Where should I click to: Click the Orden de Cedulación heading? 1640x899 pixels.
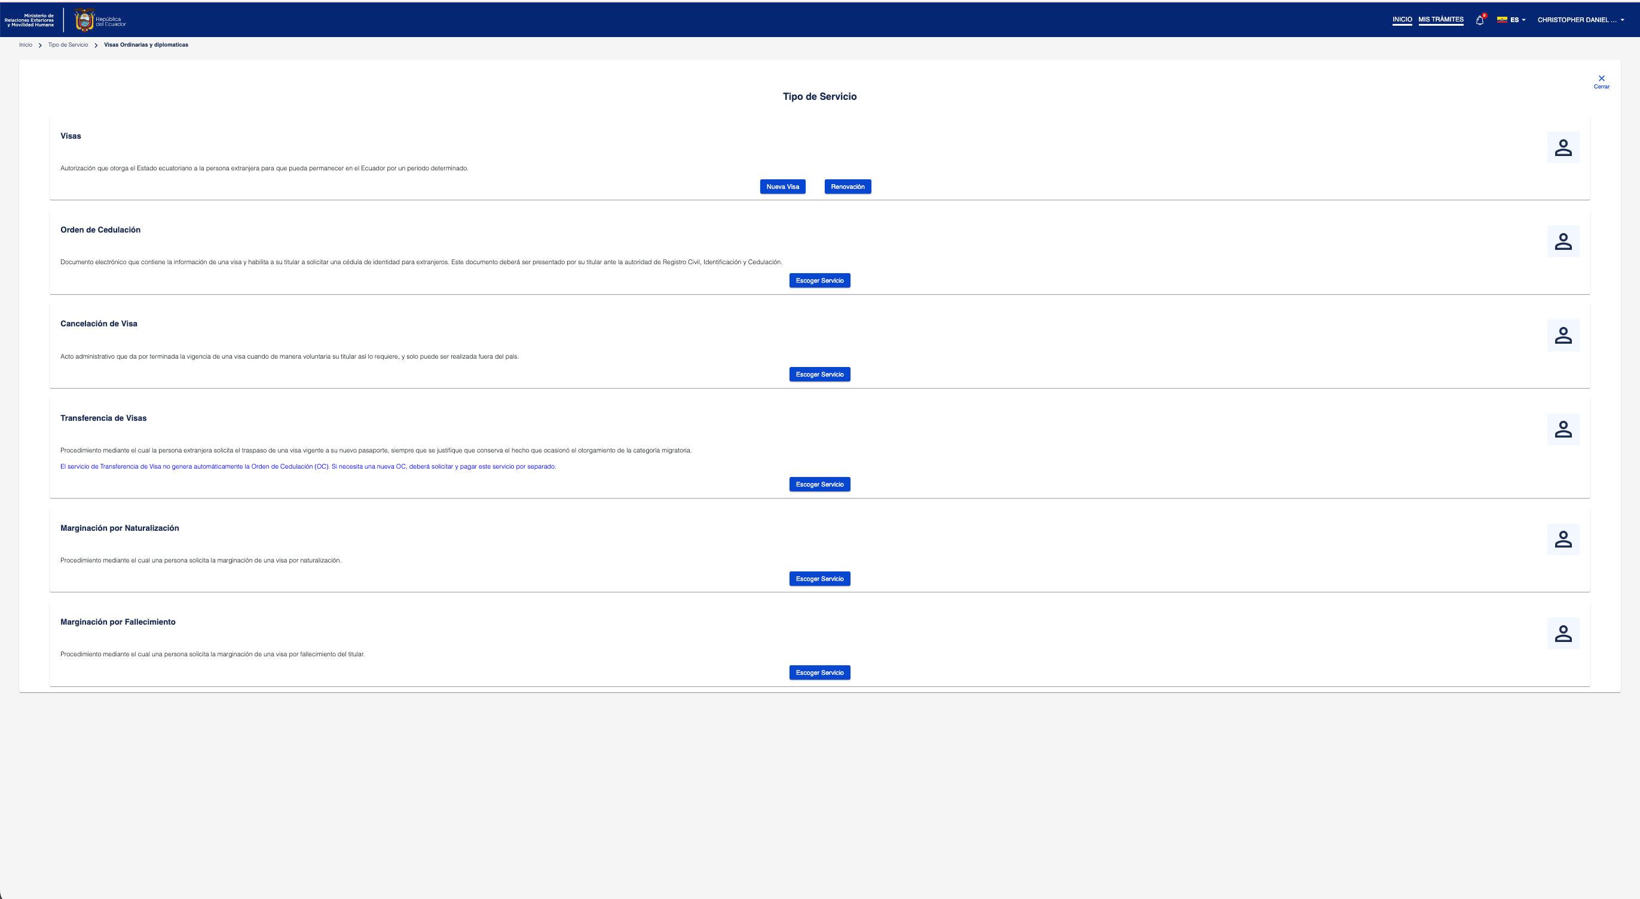click(x=100, y=230)
